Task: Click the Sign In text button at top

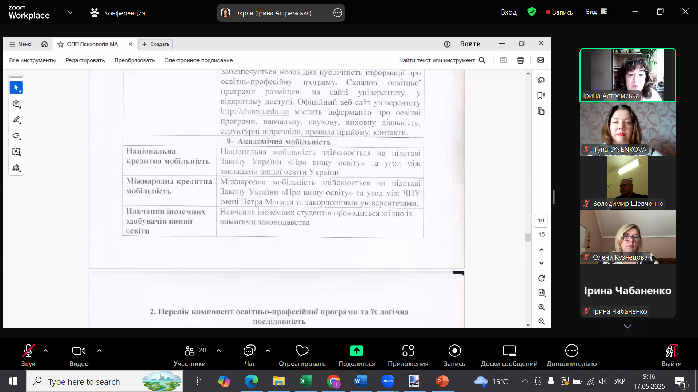Action: pyautogui.click(x=508, y=12)
